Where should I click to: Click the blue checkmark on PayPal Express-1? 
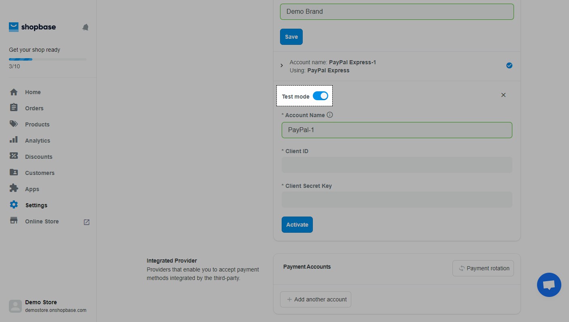click(x=509, y=65)
